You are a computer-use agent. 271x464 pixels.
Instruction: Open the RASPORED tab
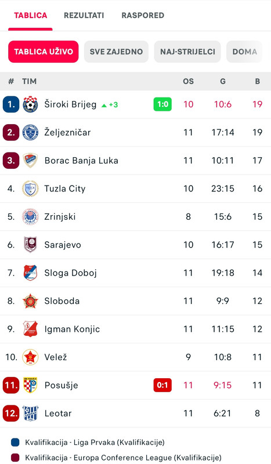pos(143,16)
